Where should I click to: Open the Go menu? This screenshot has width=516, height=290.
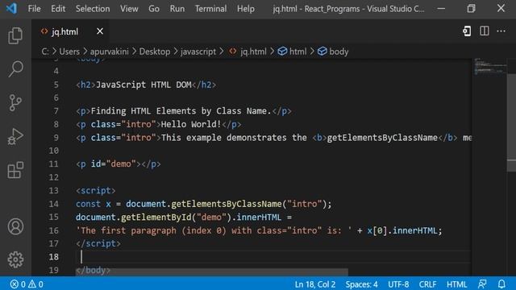pos(154,9)
